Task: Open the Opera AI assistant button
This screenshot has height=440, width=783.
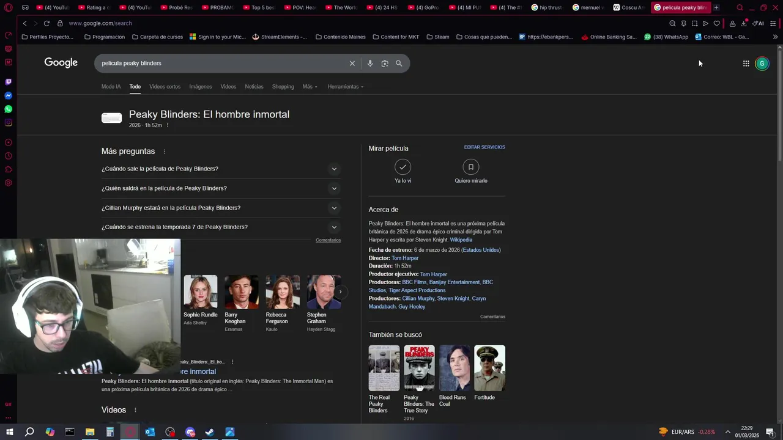Action: pyautogui.click(x=759, y=23)
